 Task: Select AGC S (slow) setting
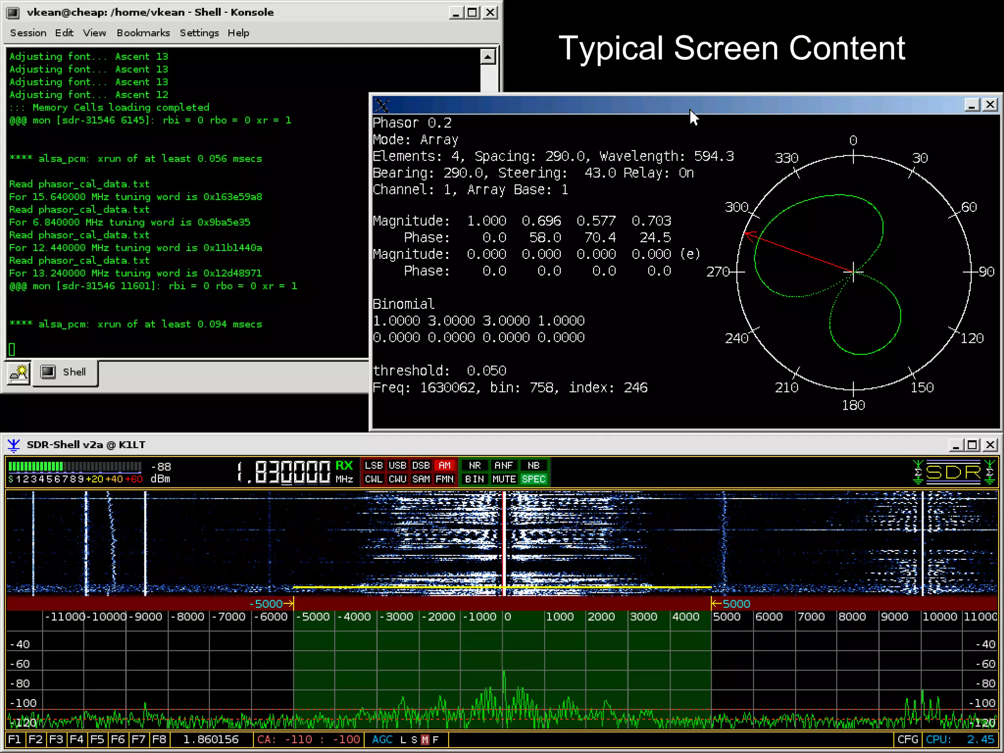tap(414, 740)
